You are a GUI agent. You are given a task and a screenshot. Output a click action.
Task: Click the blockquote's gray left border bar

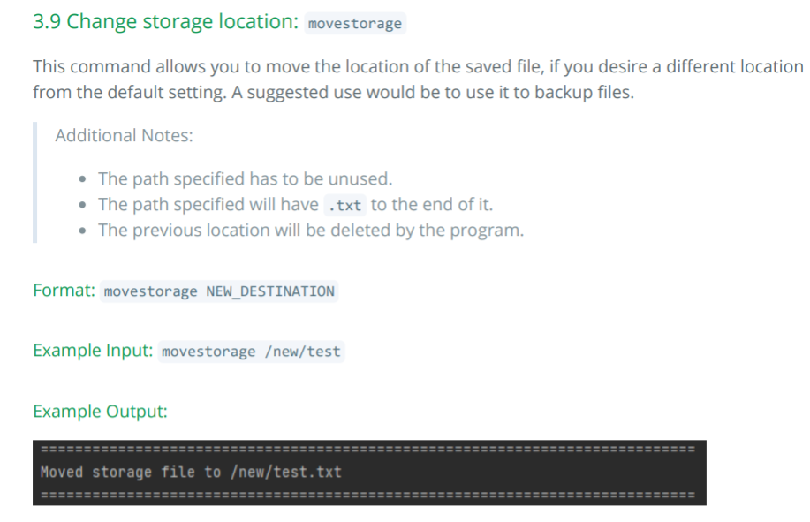(x=34, y=181)
